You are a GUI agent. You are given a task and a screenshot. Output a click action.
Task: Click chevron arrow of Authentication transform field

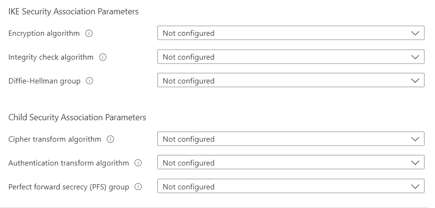pyautogui.click(x=414, y=163)
